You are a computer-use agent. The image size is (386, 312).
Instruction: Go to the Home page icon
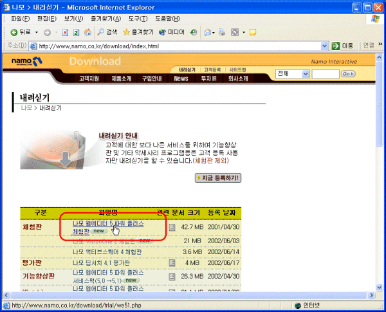87,32
